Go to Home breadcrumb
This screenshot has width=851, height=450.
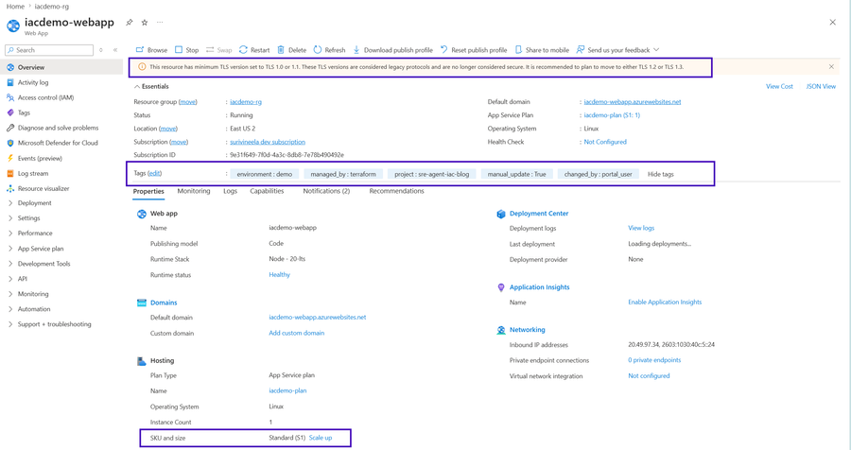(x=15, y=7)
